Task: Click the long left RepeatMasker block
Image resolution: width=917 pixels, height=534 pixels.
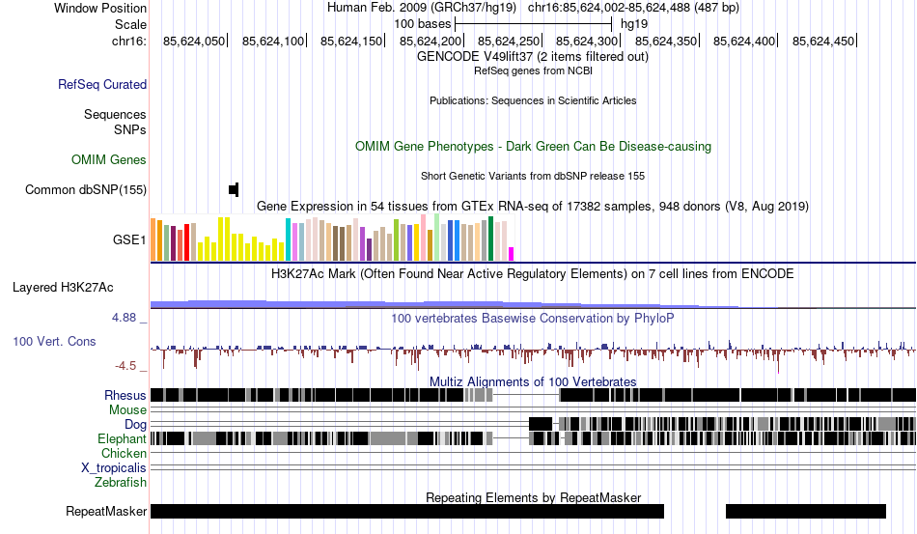Action: pos(407,511)
